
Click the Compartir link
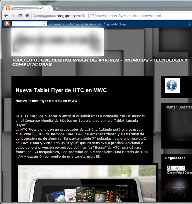[57, 24]
